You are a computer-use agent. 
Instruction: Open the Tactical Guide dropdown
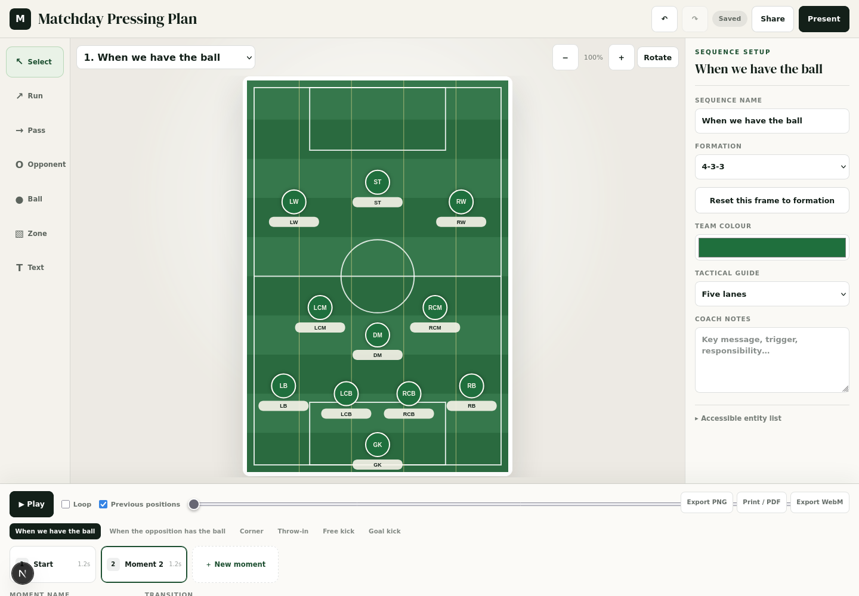(x=772, y=294)
